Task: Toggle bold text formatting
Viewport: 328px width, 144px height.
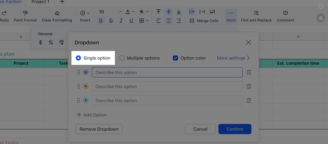Action: point(101,20)
